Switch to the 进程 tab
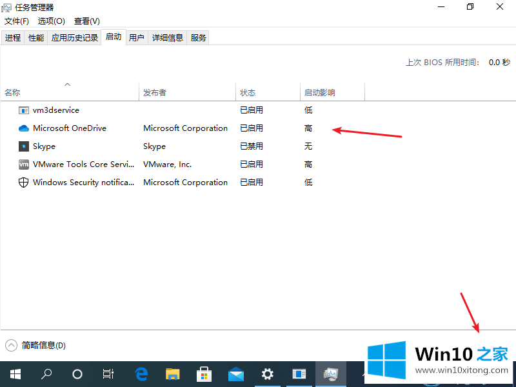Image resolution: width=516 pixels, height=387 pixels. tap(13, 38)
